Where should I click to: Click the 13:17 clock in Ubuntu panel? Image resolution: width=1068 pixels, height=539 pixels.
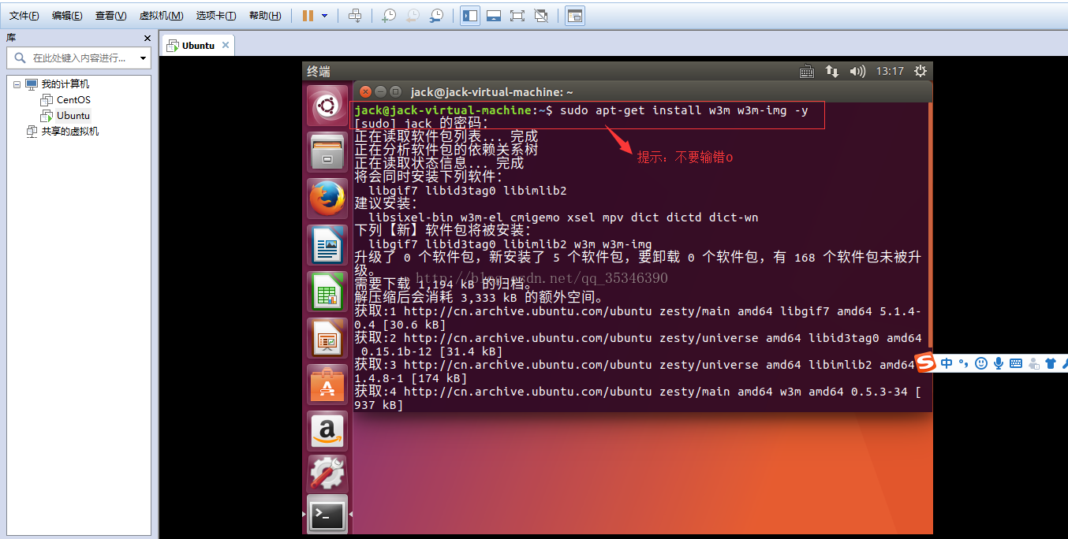[890, 71]
